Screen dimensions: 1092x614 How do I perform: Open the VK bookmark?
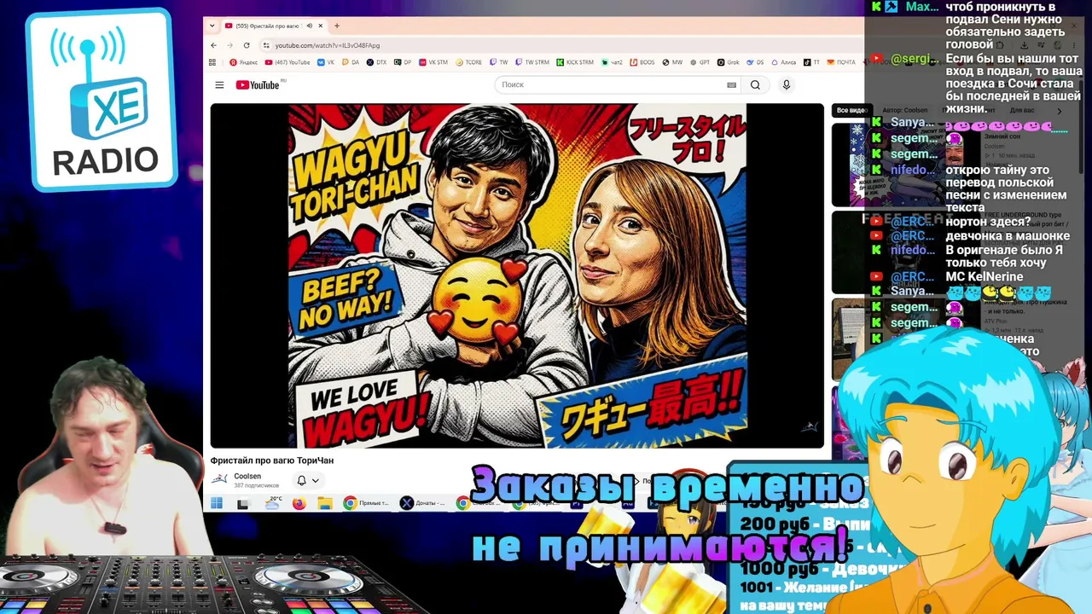click(326, 62)
